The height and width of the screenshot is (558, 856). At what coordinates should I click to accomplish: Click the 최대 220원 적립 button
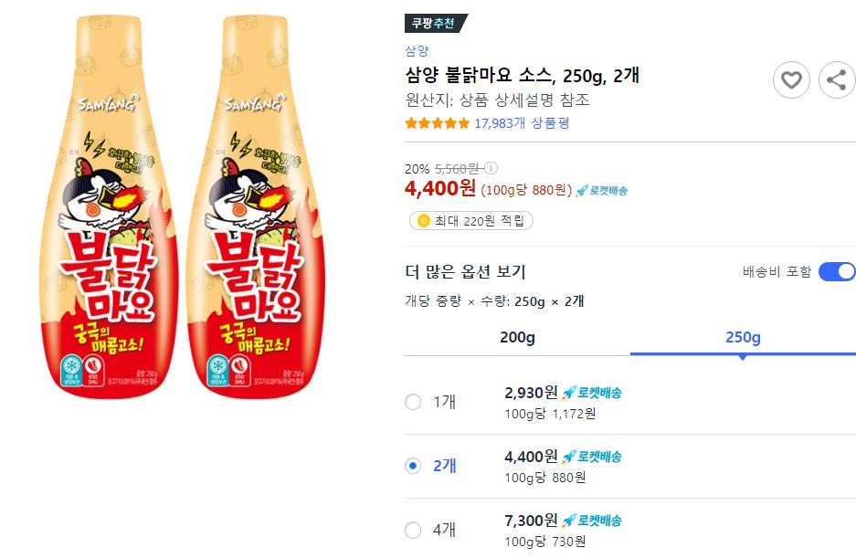click(471, 220)
